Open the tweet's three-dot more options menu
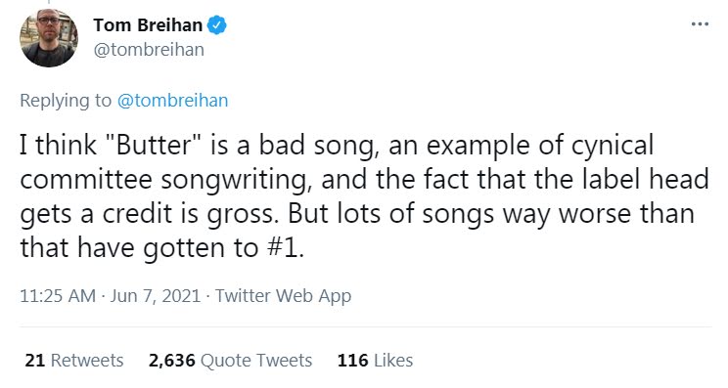This screenshot has width=728, height=388. tap(700, 24)
